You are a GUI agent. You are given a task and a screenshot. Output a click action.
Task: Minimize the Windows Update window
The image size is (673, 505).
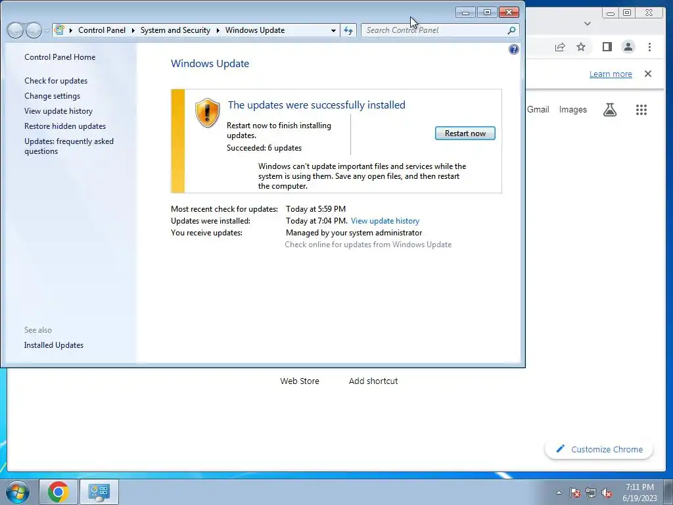pyautogui.click(x=465, y=12)
